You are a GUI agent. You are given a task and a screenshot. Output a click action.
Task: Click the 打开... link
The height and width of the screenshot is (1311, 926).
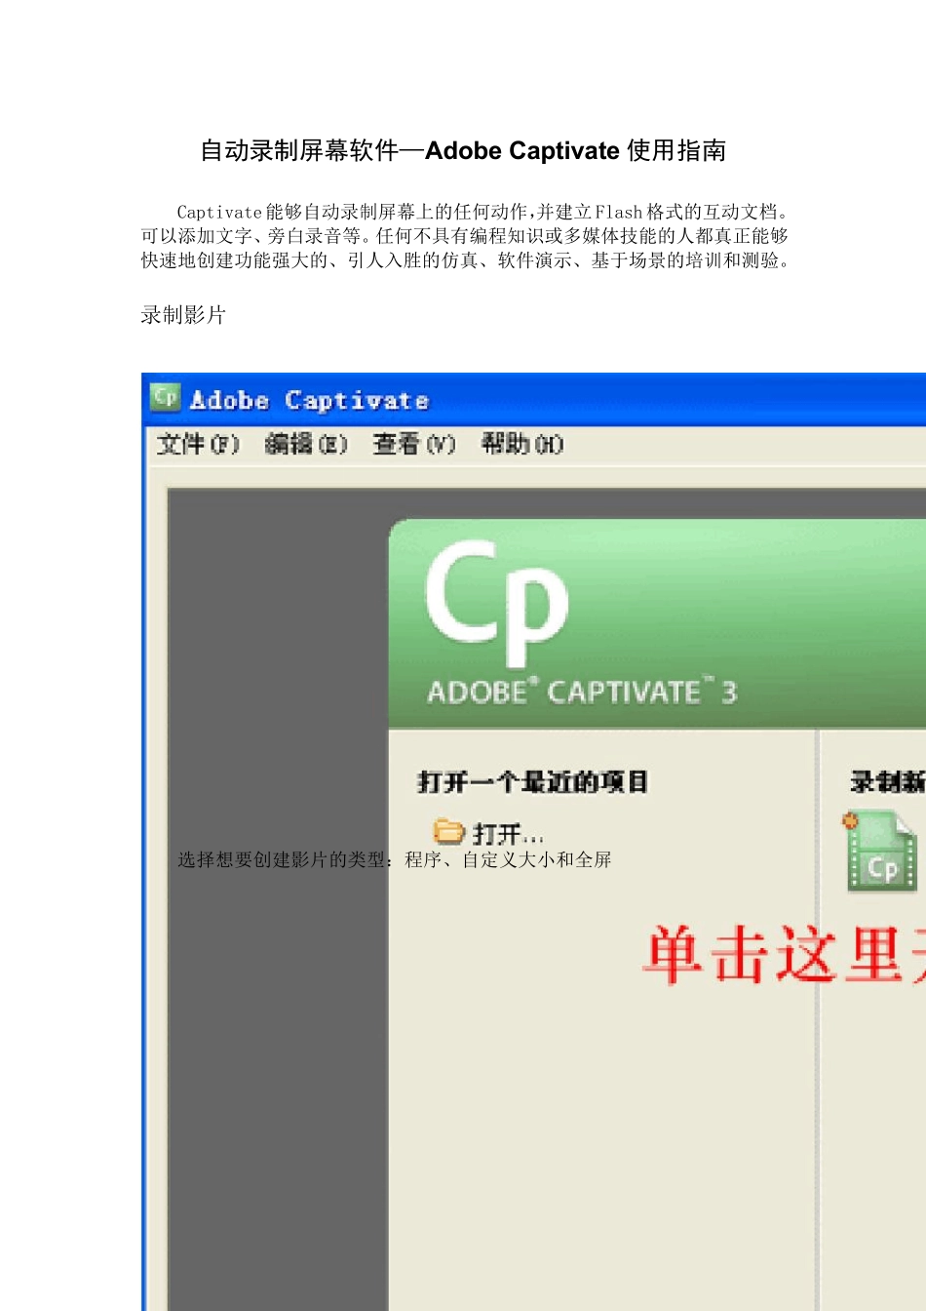[508, 834]
